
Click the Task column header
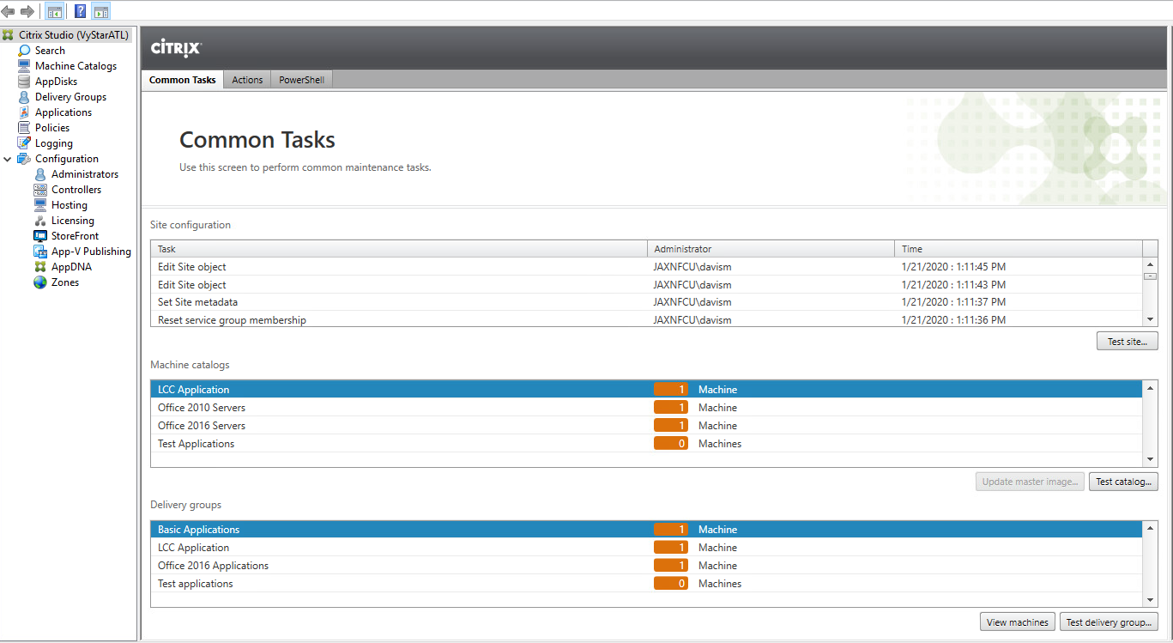point(399,249)
